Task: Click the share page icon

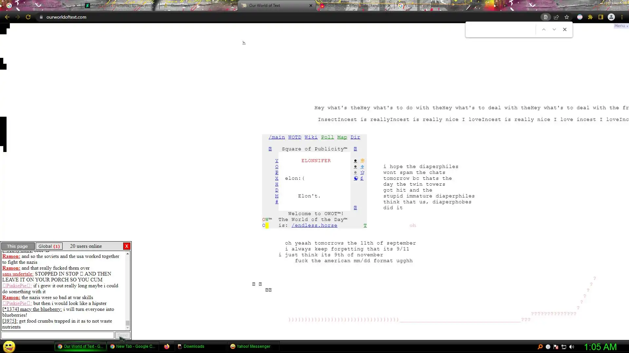Action: (x=556, y=17)
